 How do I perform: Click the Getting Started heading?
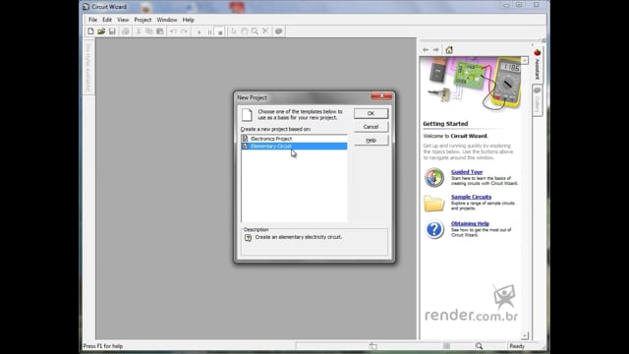pos(445,124)
